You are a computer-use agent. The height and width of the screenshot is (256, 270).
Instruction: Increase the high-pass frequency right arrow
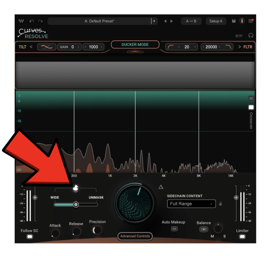[195, 47]
